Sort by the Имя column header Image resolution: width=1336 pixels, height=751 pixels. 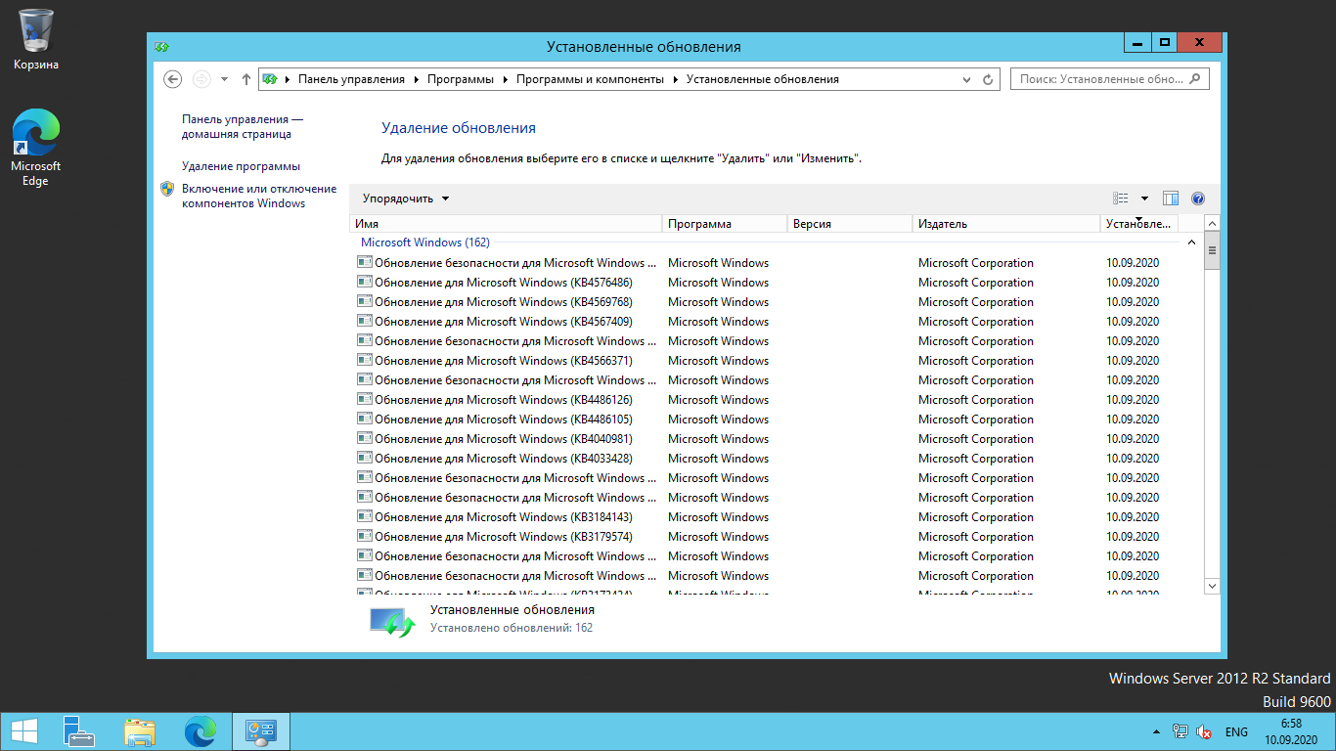[506, 224]
